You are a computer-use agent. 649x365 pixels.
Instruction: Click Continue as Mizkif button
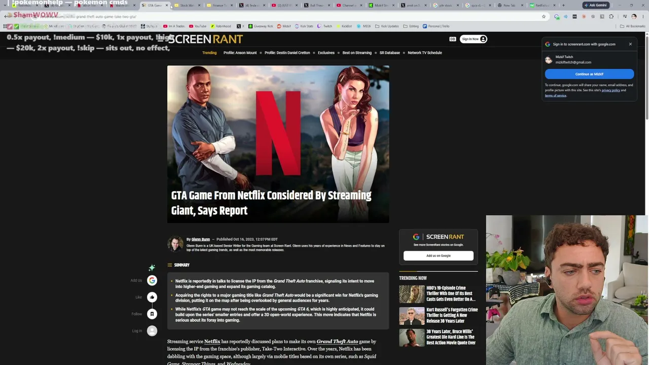click(589, 74)
